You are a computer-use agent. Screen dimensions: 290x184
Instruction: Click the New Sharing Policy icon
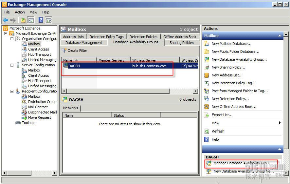click(207, 67)
